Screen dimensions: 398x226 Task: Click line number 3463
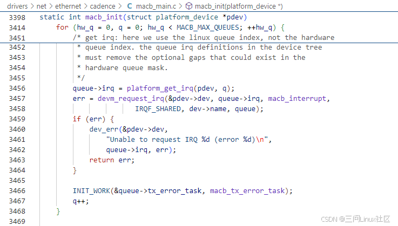coord(17,160)
